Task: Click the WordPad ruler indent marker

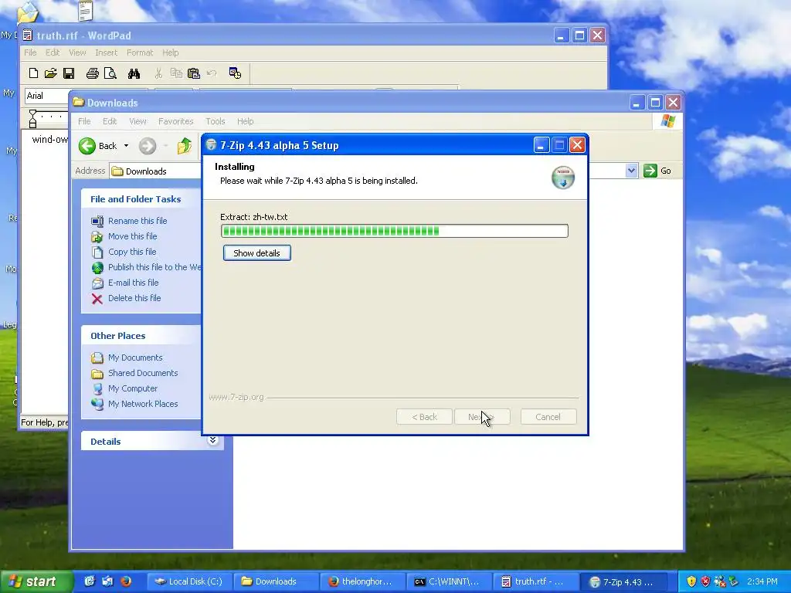Action: pyautogui.click(x=32, y=119)
